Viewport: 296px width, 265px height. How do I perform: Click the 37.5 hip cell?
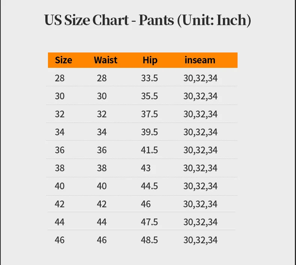tap(149, 114)
